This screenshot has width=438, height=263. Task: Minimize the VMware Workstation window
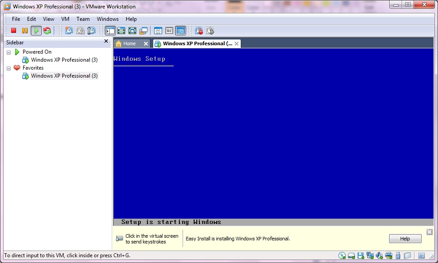[395, 5]
